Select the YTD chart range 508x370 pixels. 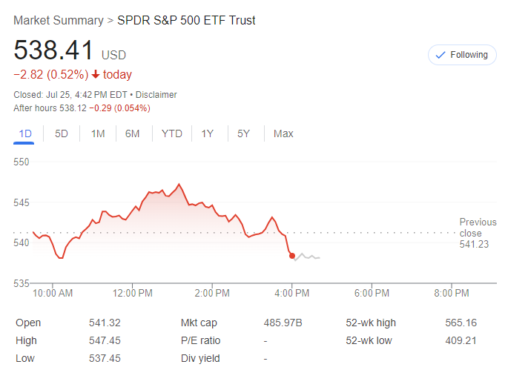tap(172, 133)
